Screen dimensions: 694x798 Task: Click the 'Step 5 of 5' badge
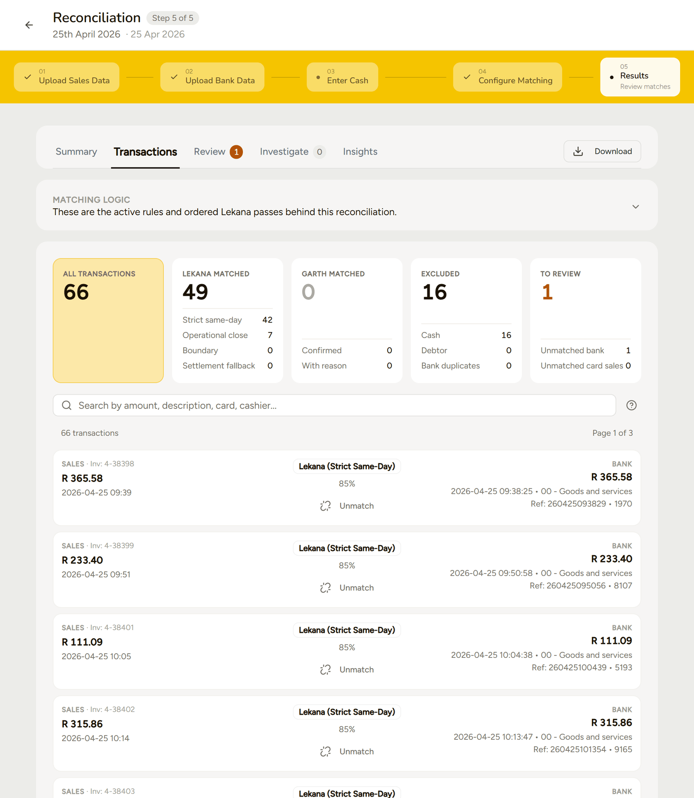[x=173, y=18]
